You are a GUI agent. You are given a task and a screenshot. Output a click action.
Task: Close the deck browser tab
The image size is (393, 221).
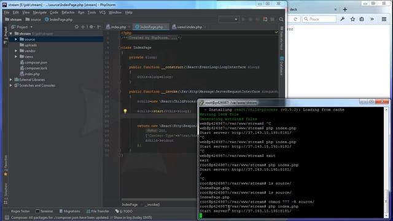tap(335, 10)
